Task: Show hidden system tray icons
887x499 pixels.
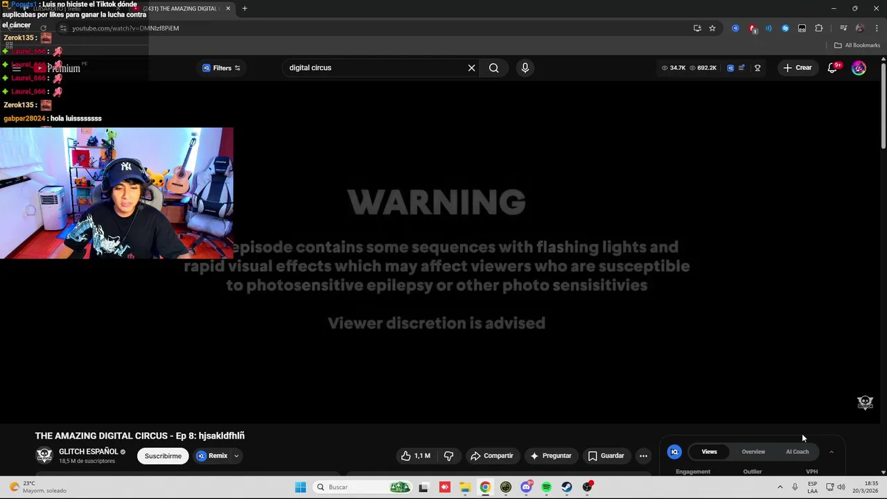Action: click(780, 487)
